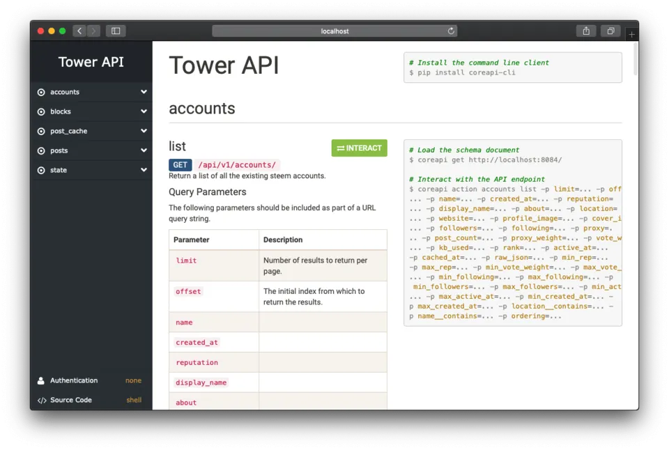This screenshot has height=450, width=669.
Task: Open the blocks sidebar menu item
Action: [x=91, y=111]
